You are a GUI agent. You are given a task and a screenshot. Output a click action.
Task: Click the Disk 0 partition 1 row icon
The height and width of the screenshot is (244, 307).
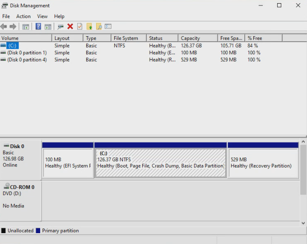pyautogui.click(x=3, y=53)
